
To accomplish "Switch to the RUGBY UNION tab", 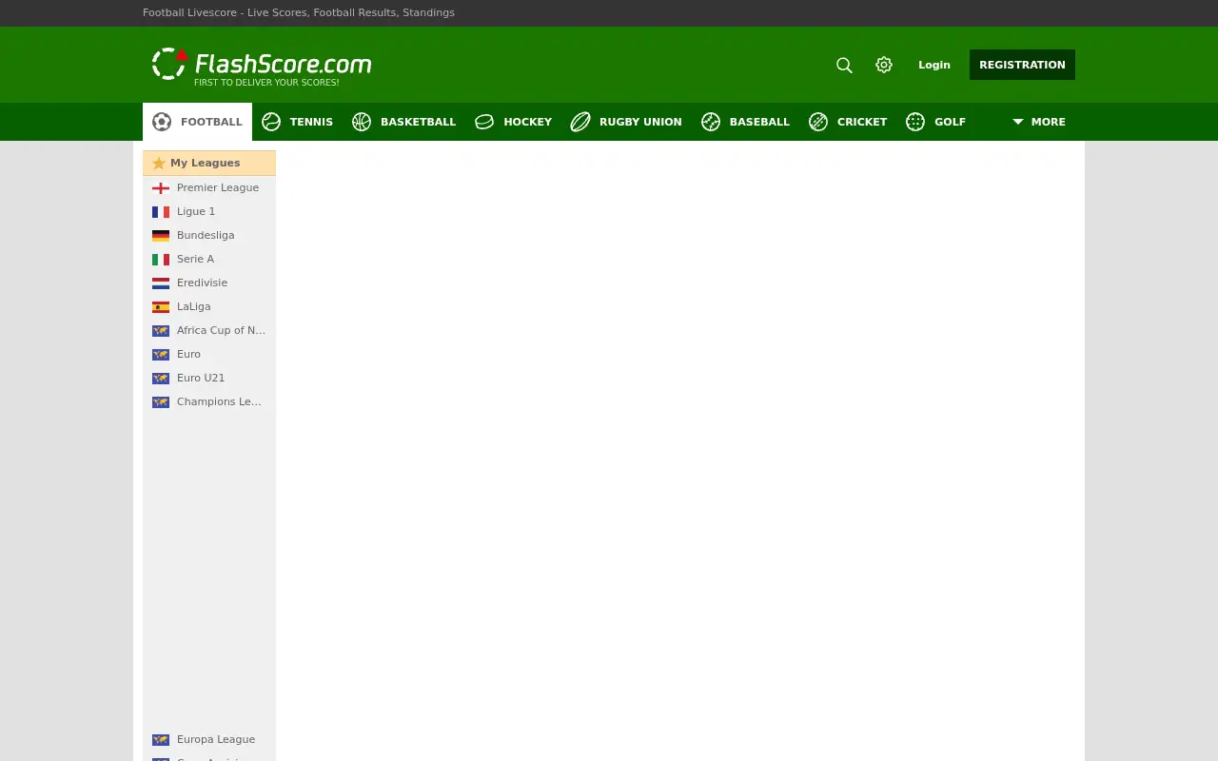I will [x=626, y=122].
